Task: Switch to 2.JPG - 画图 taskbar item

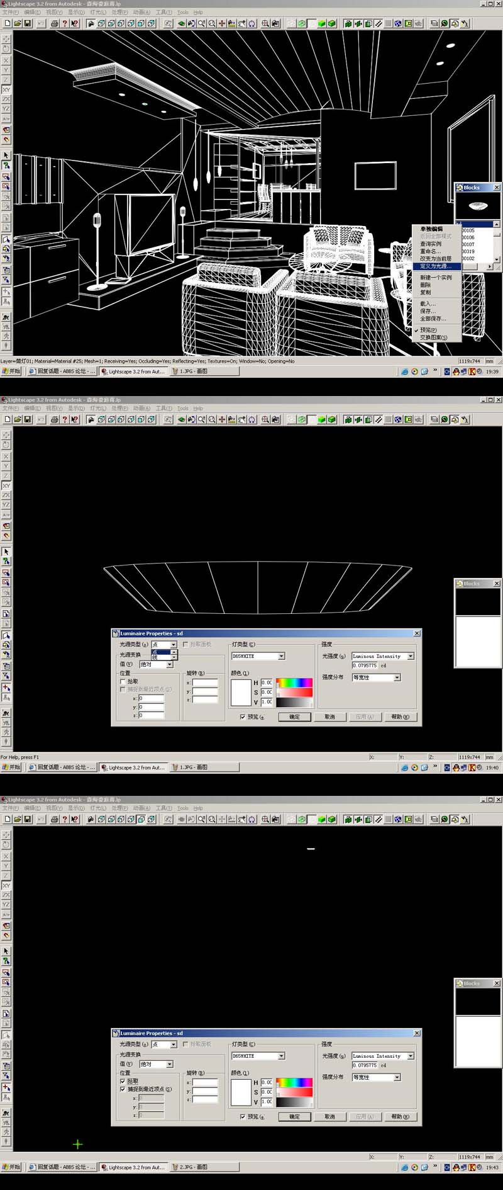Action: coord(204,1167)
